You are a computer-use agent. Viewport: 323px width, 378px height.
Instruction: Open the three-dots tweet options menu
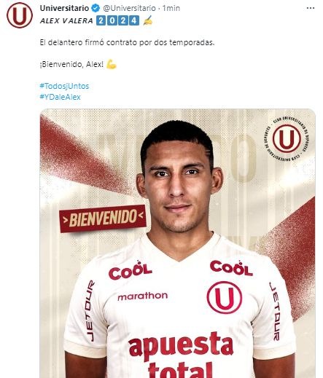coord(311,8)
